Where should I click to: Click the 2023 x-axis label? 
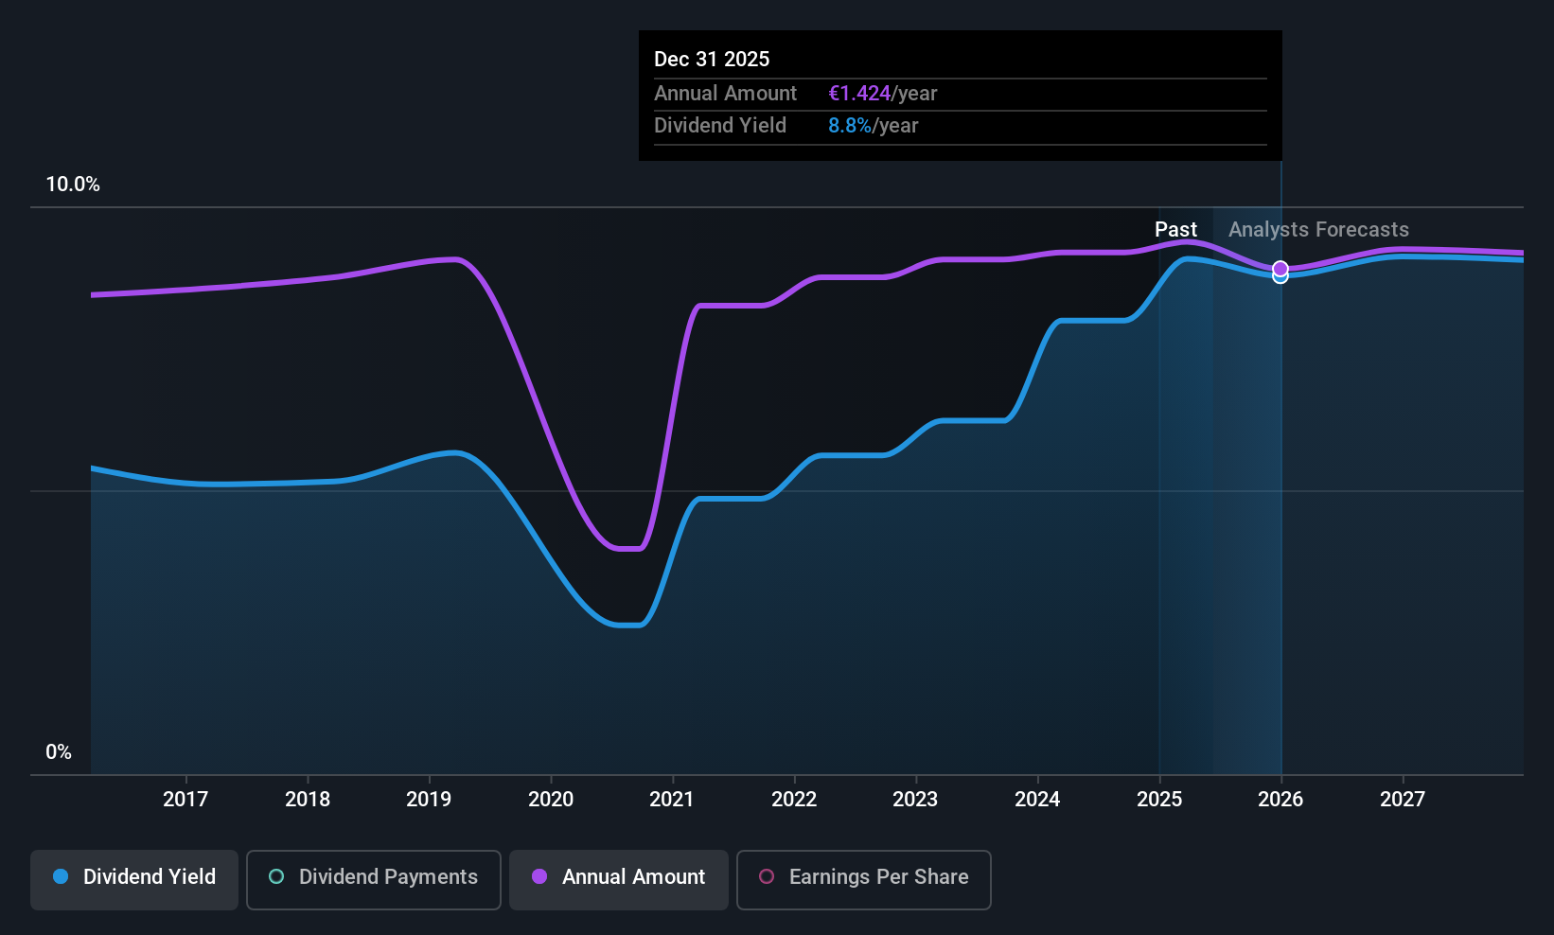tap(915, 799)
